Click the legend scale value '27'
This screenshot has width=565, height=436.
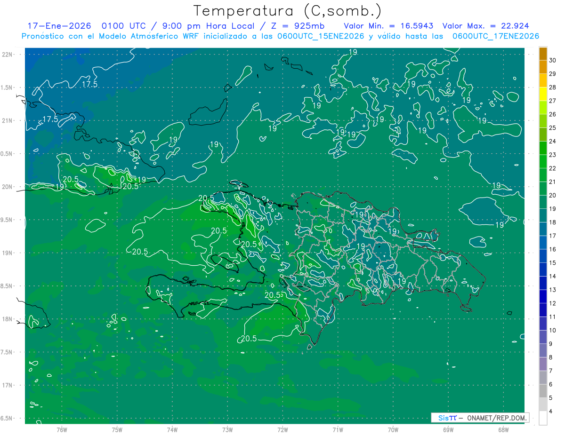coord(553,101)
